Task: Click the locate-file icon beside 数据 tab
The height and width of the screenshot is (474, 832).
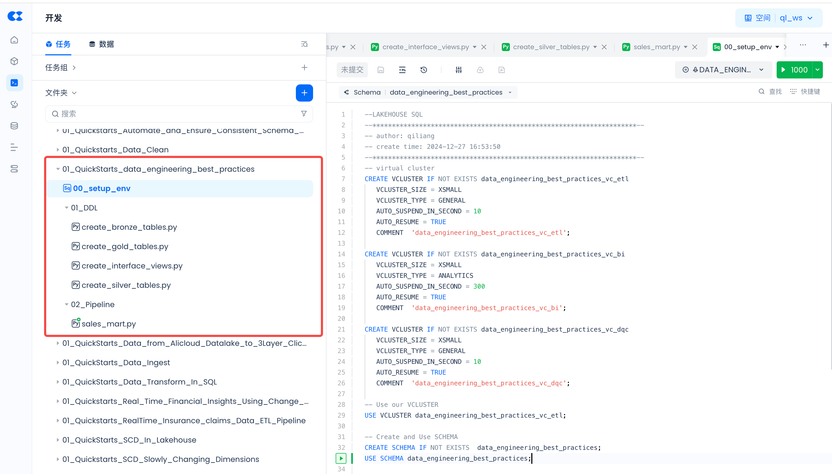Action: pyautogui.click(x=304, y=44)
